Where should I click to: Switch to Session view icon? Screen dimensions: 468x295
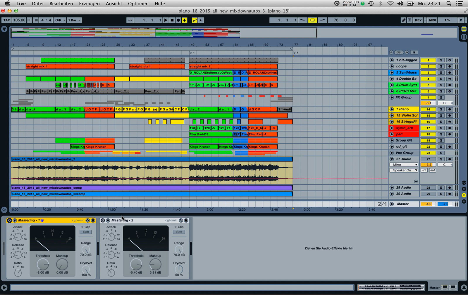(x=464, y=37)
